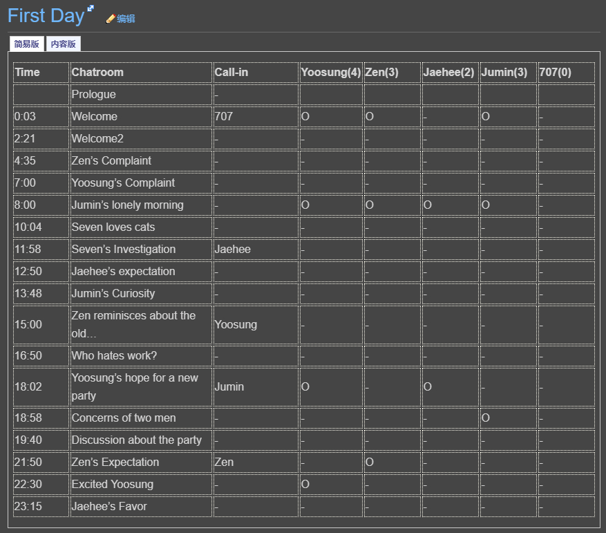Select the 15:00 time cell
This screenshot has height=533, width=606.
point(41,324)
